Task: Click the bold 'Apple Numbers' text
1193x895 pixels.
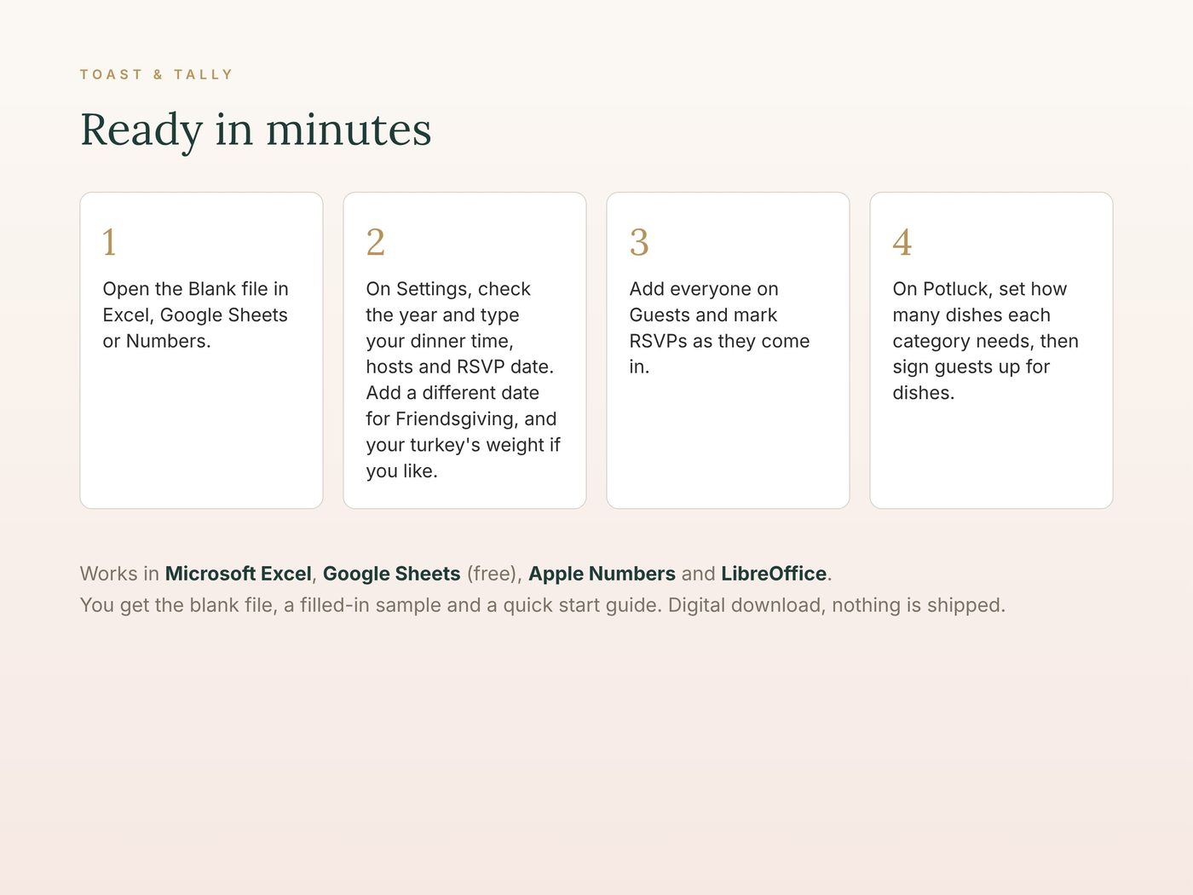Action: pos(602,574)
